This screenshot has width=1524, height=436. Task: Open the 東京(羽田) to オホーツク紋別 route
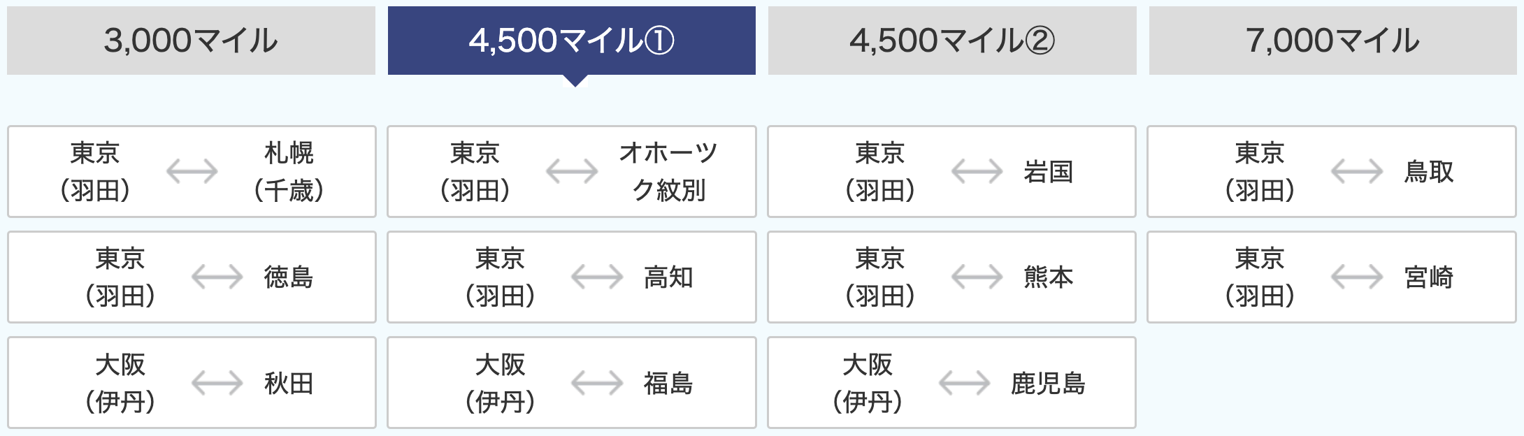pyautogui.click(x=572, y=172)
